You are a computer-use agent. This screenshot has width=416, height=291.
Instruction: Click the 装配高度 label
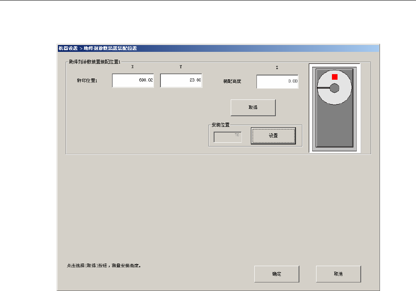pos(232,81)
